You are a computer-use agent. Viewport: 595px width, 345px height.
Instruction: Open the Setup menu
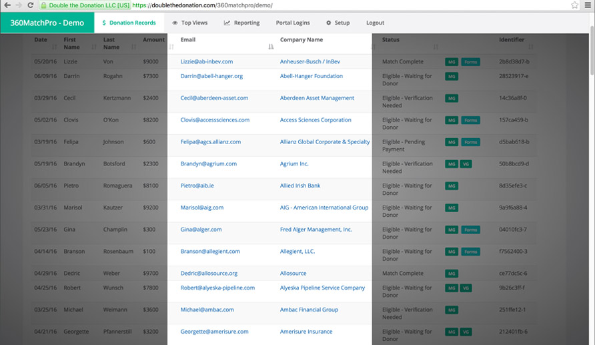point(338,23)
